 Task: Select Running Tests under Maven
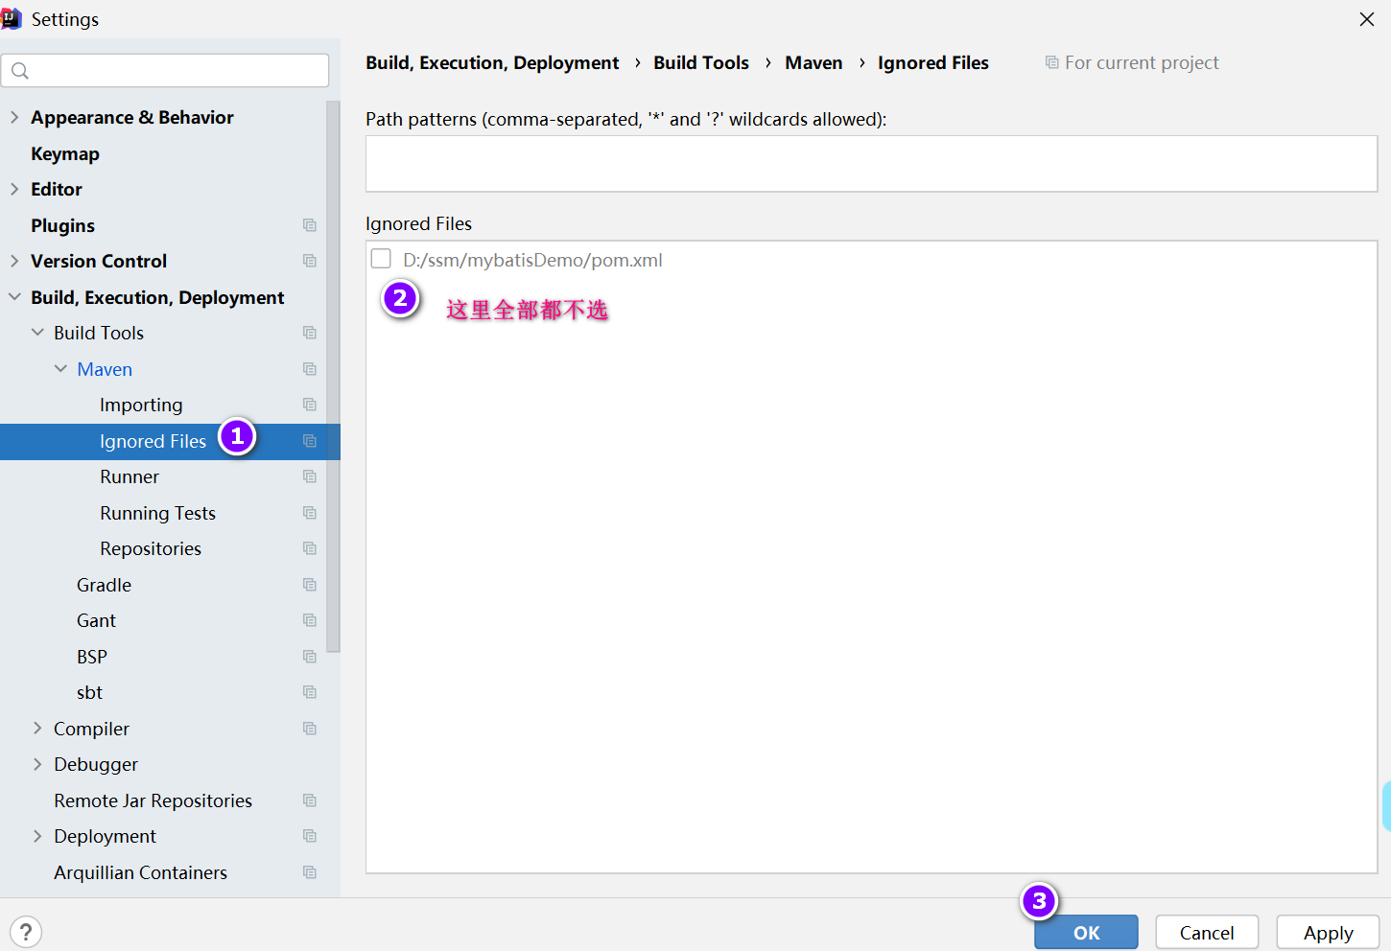(x=158, y=513)
